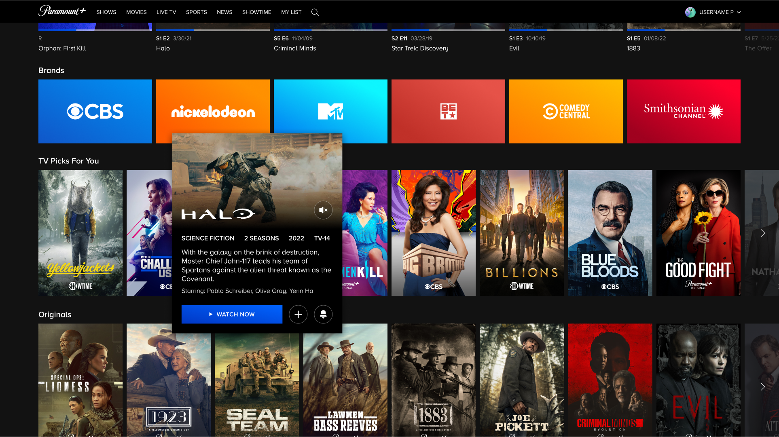This screenshot has height=437, width=779.
Task: Open Star Trek: Discovery title link
Action: 420,48
